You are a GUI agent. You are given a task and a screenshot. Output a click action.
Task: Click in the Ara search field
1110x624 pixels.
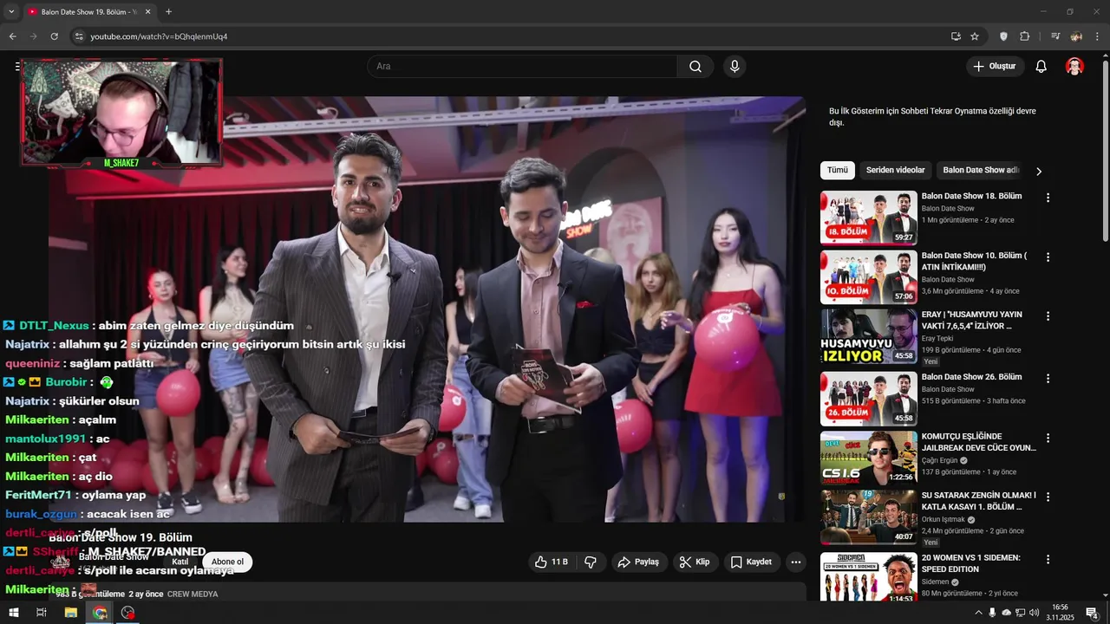(522, 67)
